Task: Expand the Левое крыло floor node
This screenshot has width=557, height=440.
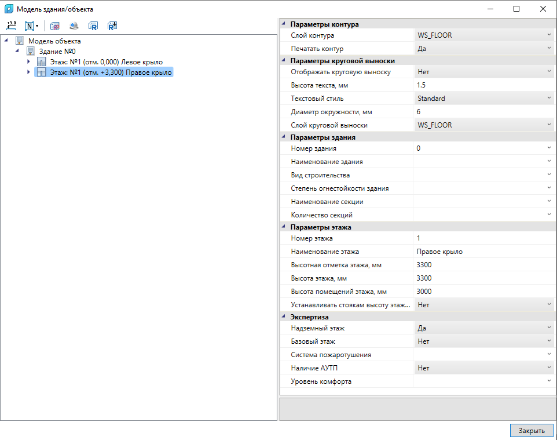Action: [x=28, y=61]
